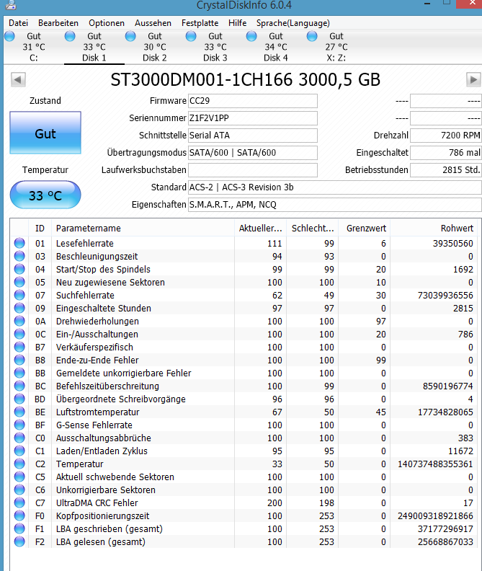Select the Disk 1 tab

pyautogui.click(x=94, y=47)
